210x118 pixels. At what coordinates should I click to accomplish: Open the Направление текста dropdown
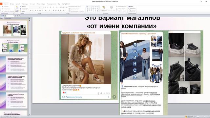click(x=75, y=7)
